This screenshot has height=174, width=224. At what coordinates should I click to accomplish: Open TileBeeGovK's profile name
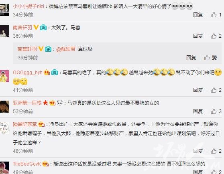27,164
